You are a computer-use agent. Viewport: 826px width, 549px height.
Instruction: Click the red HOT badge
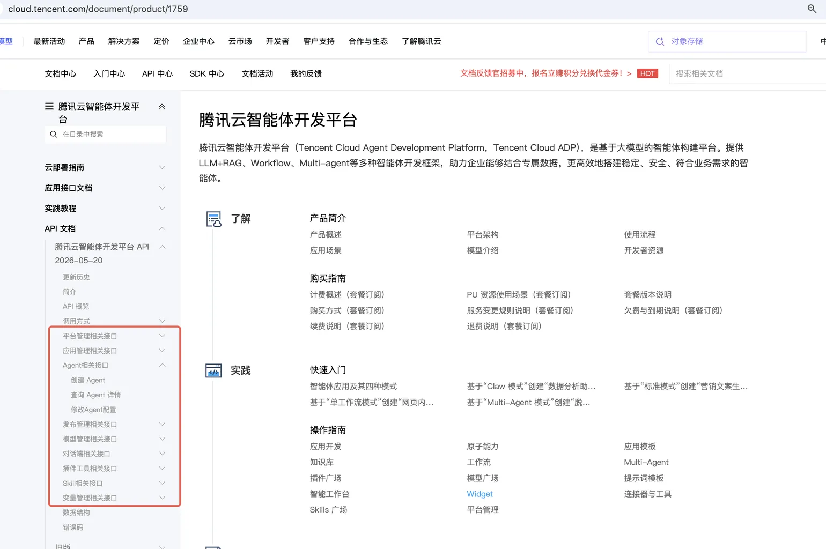647,73
